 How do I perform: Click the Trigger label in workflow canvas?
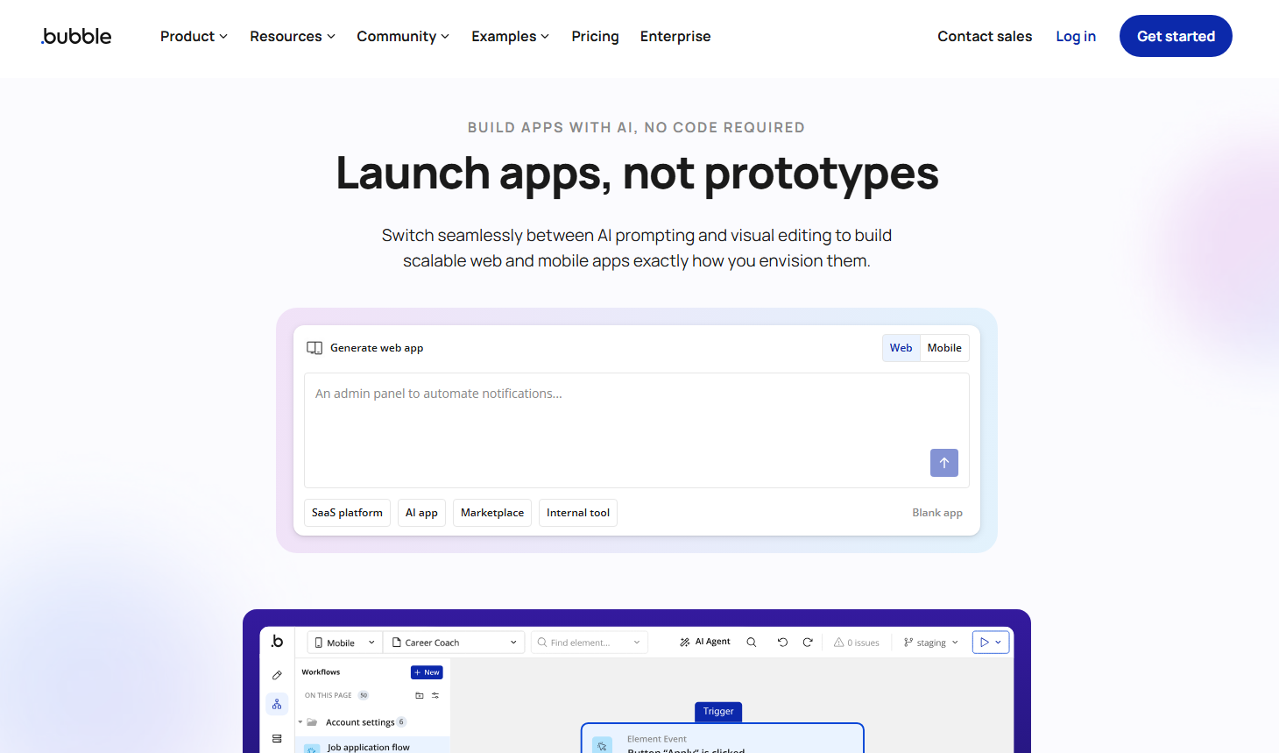(718, 712)
